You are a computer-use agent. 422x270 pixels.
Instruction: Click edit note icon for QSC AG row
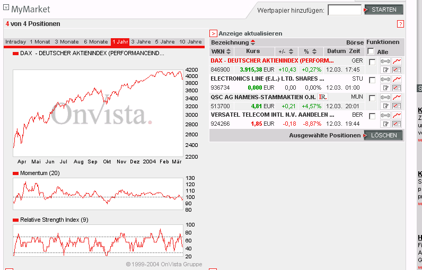click(385, 106)
